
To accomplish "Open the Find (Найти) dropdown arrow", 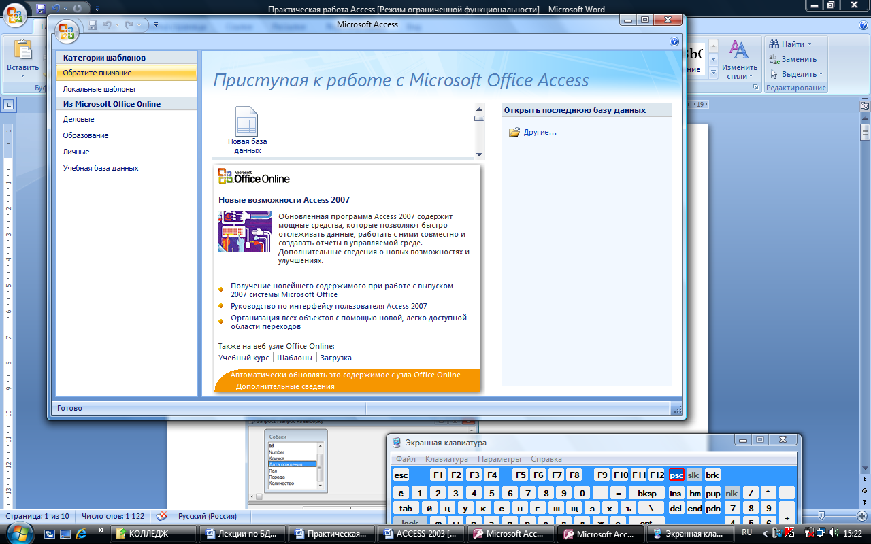I will pyautogui.click(x=809, y=44).
